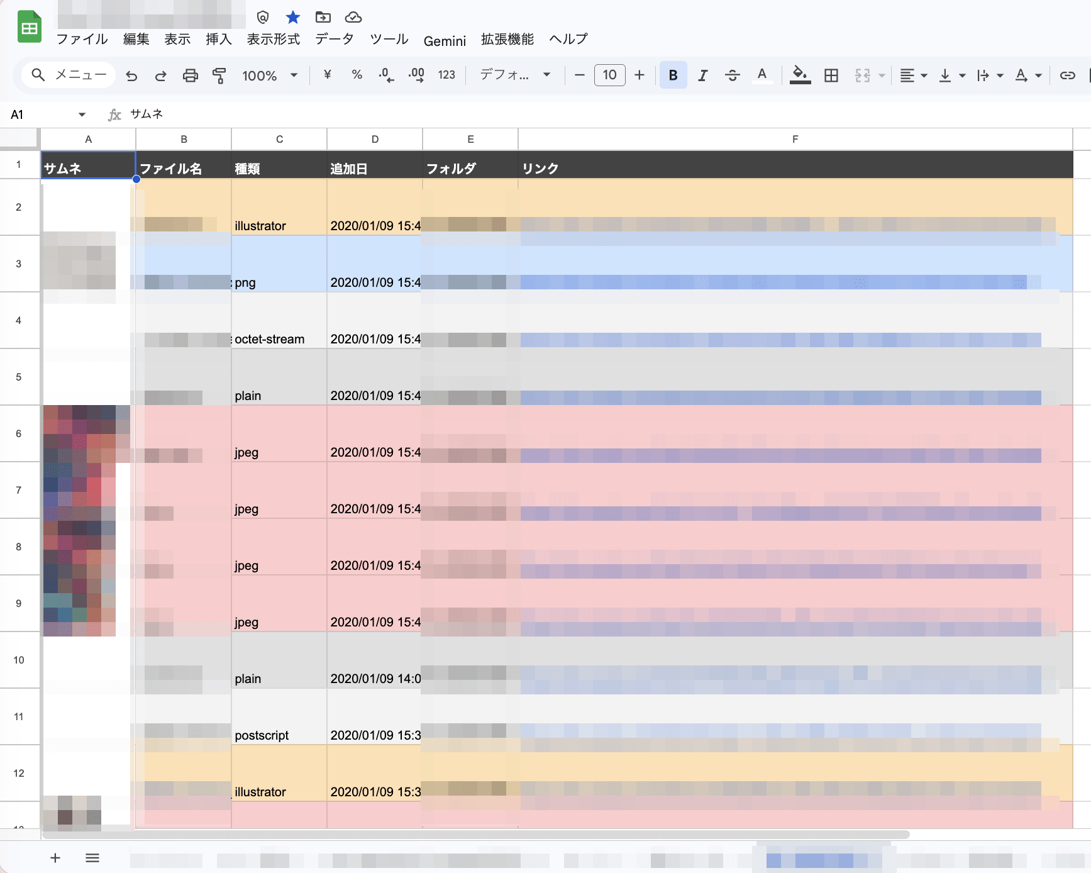Click the add new sheet plus button
Image resolution: width=1091 pixels, height=873 pixels.
tap(55, 858)
